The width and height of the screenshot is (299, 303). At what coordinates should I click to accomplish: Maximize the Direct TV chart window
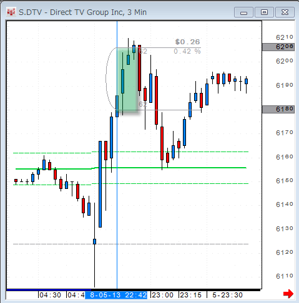click(x=264, y=12)
